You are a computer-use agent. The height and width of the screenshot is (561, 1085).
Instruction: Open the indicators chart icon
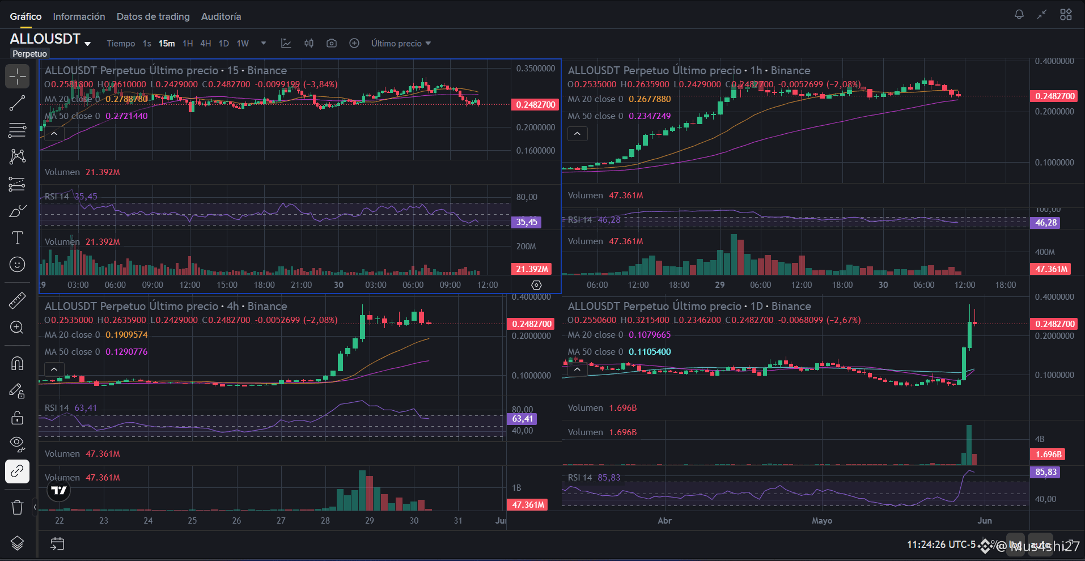pos(286,44)
